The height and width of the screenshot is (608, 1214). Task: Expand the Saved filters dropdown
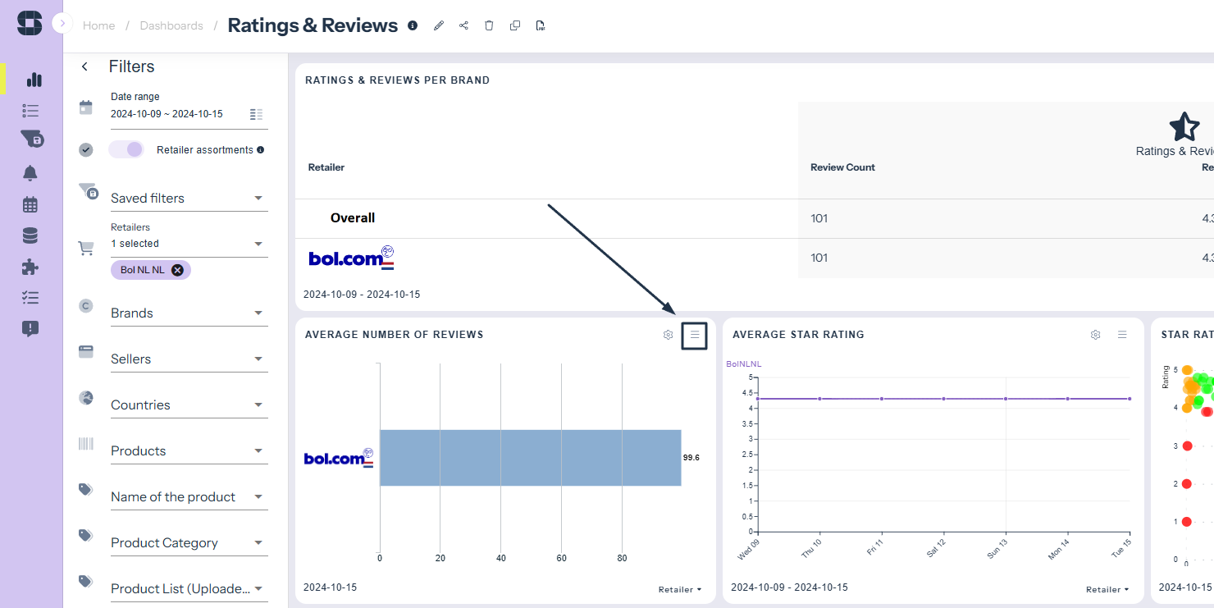pos(189,199)
